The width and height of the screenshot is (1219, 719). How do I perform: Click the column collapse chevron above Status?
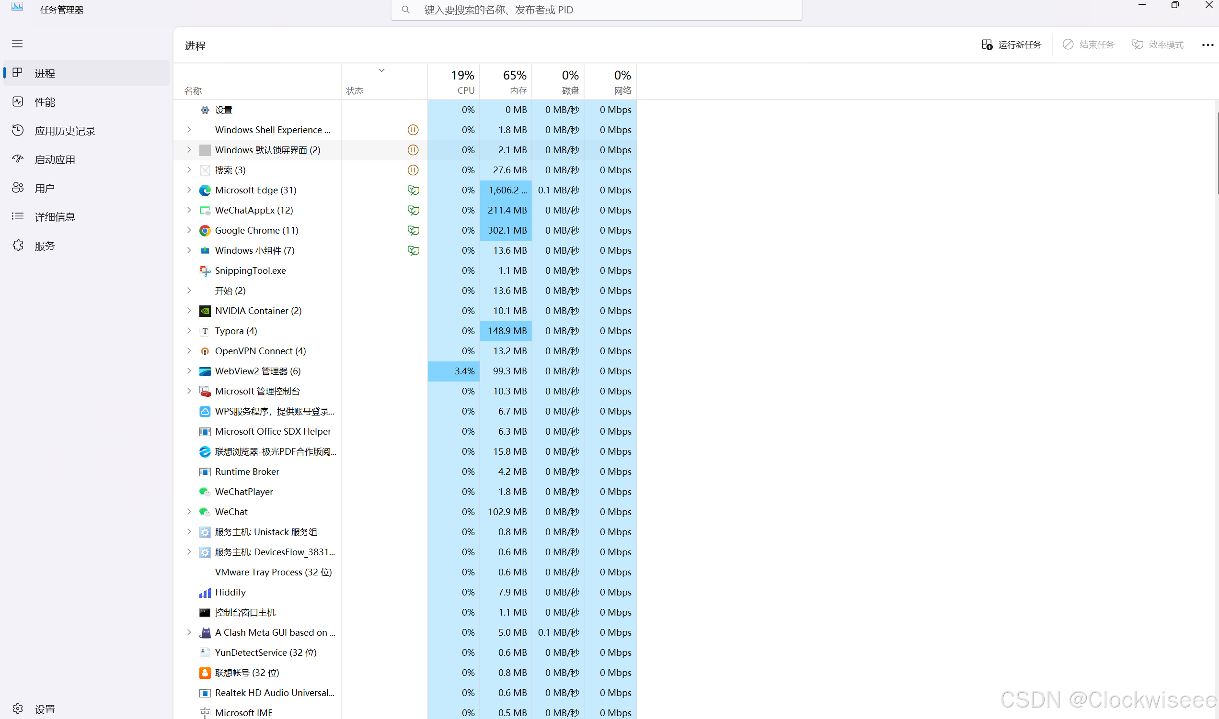click(381, 70)
